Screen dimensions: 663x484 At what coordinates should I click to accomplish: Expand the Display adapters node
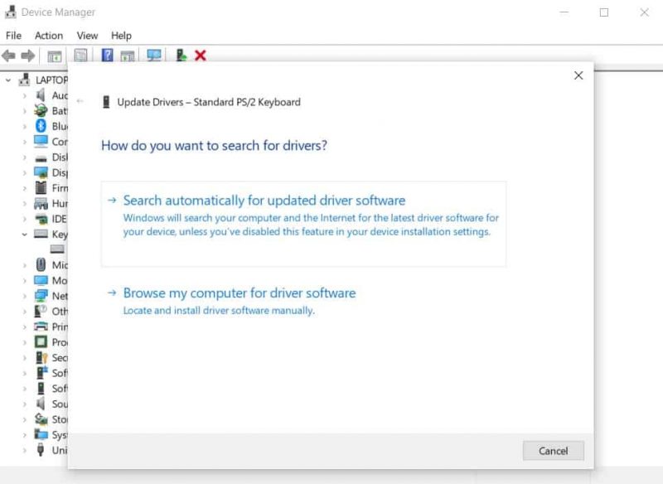point(23,172)
